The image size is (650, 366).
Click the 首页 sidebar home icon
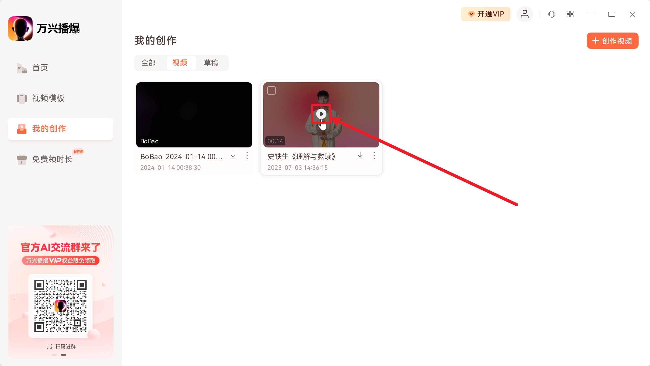(22, 68)
